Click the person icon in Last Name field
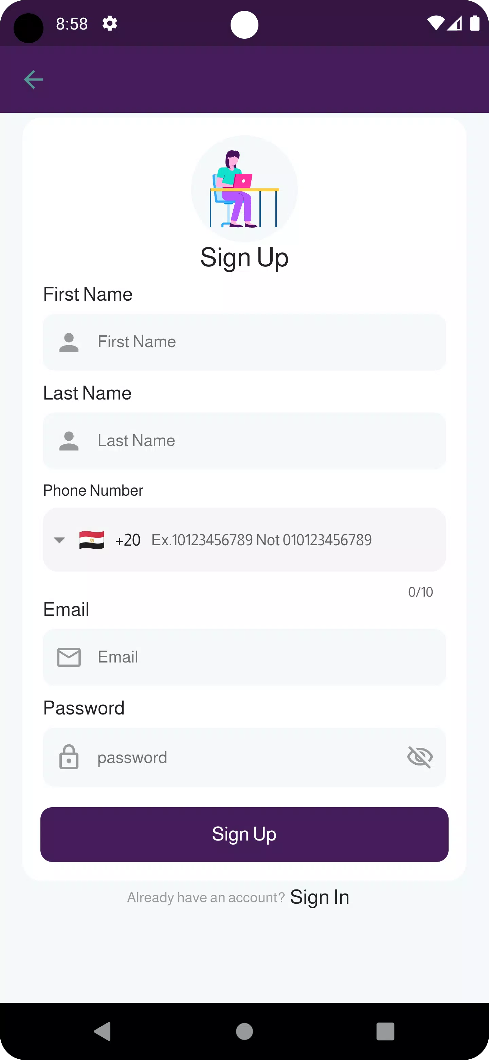Screen dimensions: 489x1060 point(69,441)
